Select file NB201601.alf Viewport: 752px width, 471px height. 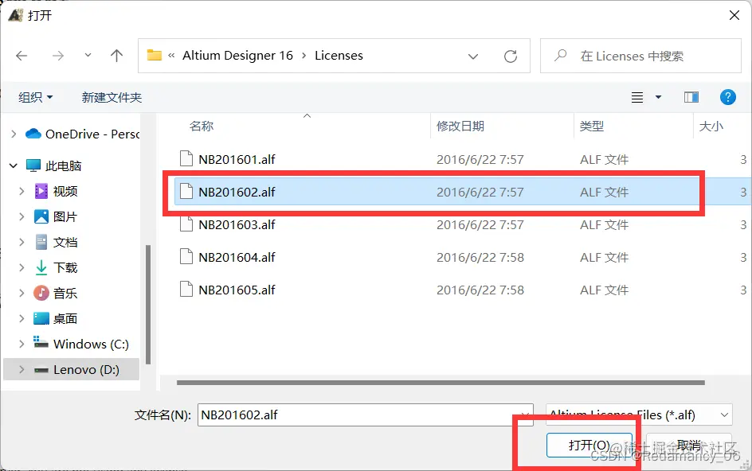click(x=237, y=160)
